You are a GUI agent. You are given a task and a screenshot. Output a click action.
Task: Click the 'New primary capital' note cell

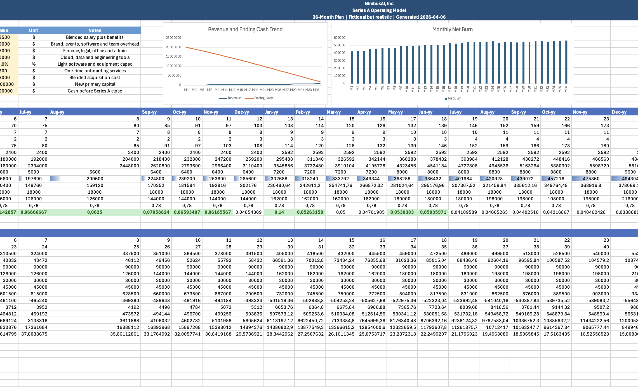pyautogui.click(x=95, y=84)
